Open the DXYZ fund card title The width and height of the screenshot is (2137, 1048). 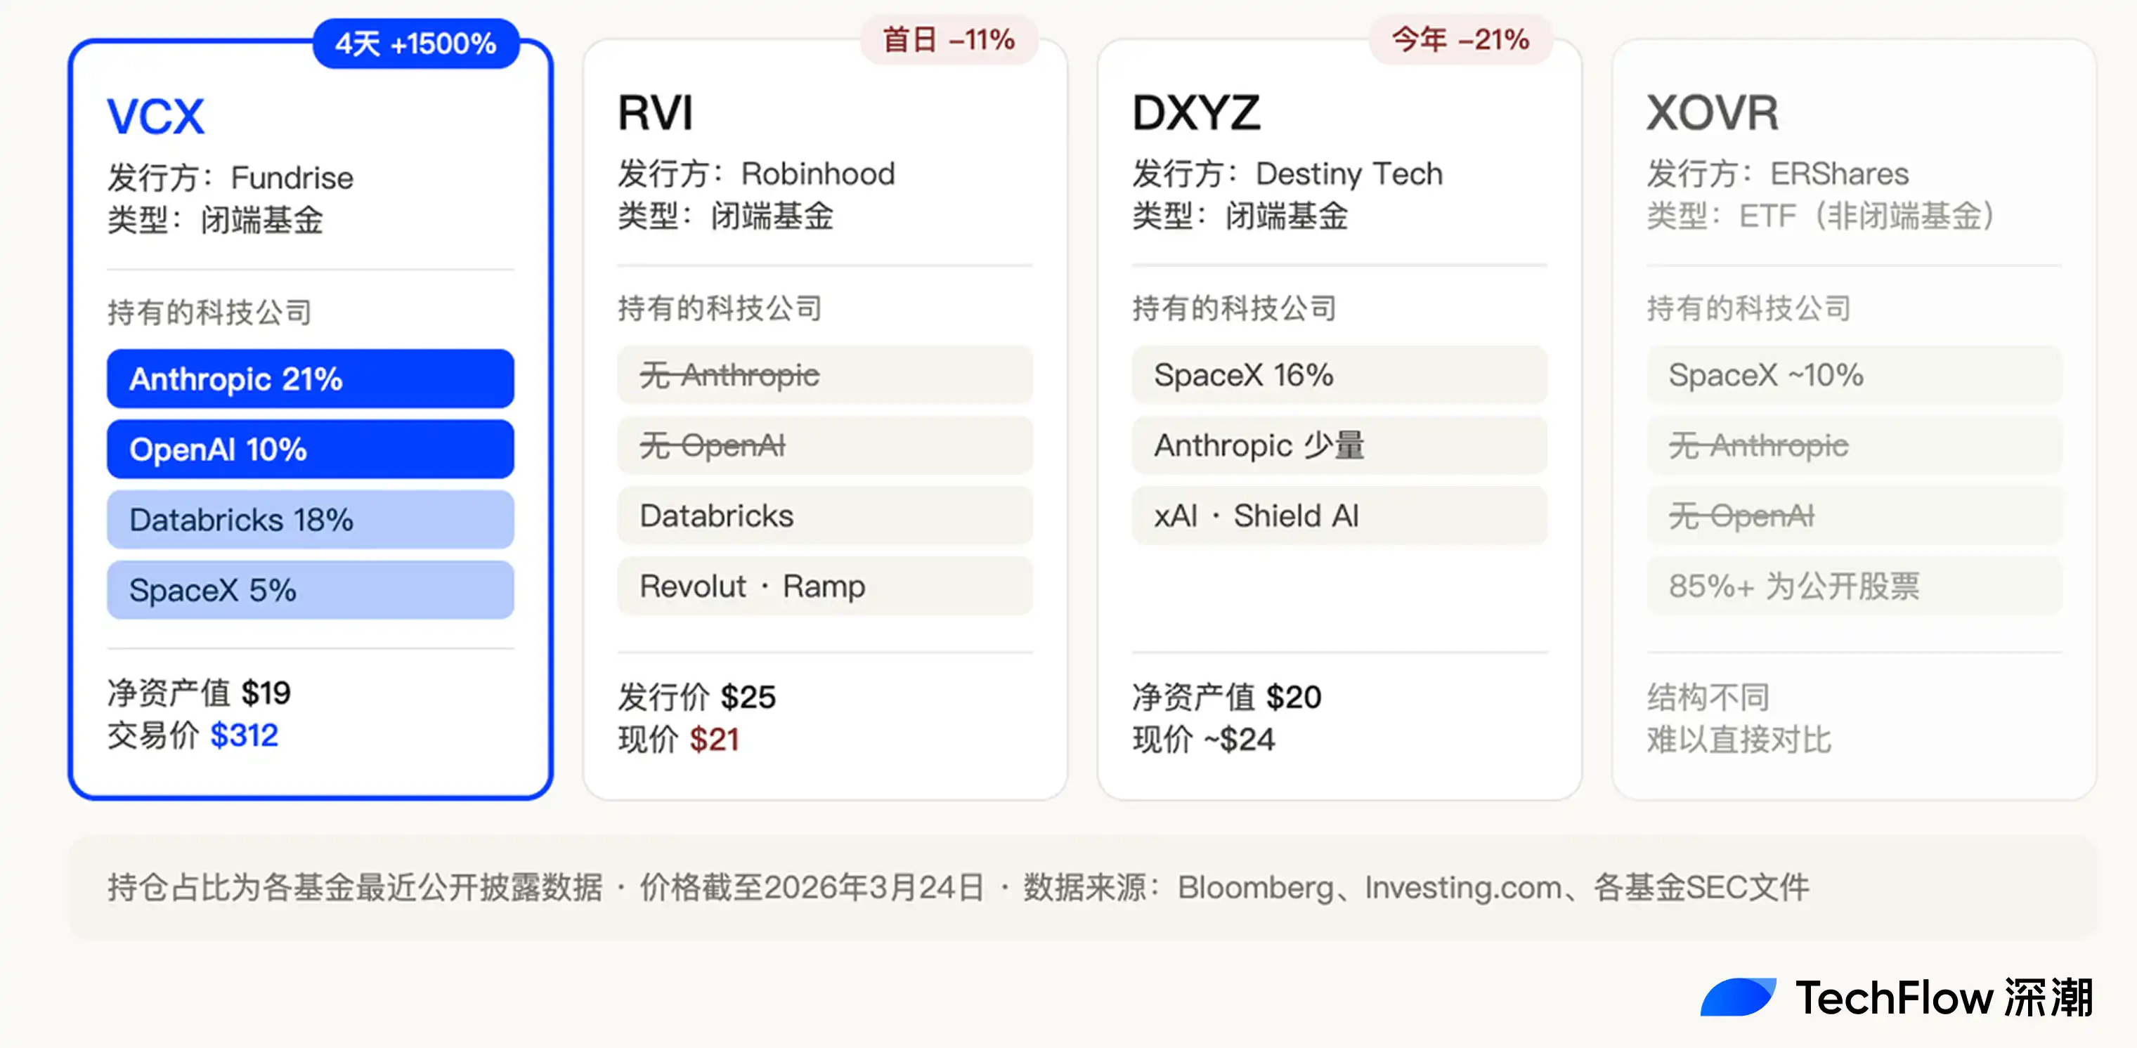[x=1196, y=113]
